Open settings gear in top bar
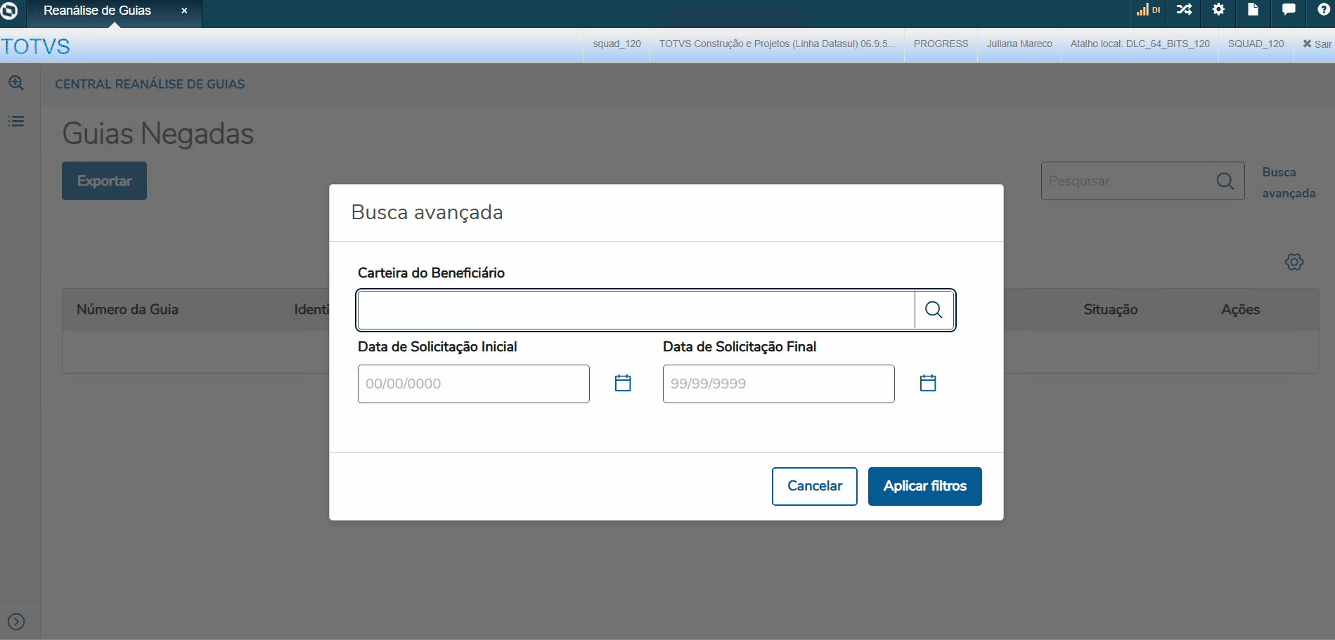Viewport: 1335px width, 640px height. (1218, 10)
